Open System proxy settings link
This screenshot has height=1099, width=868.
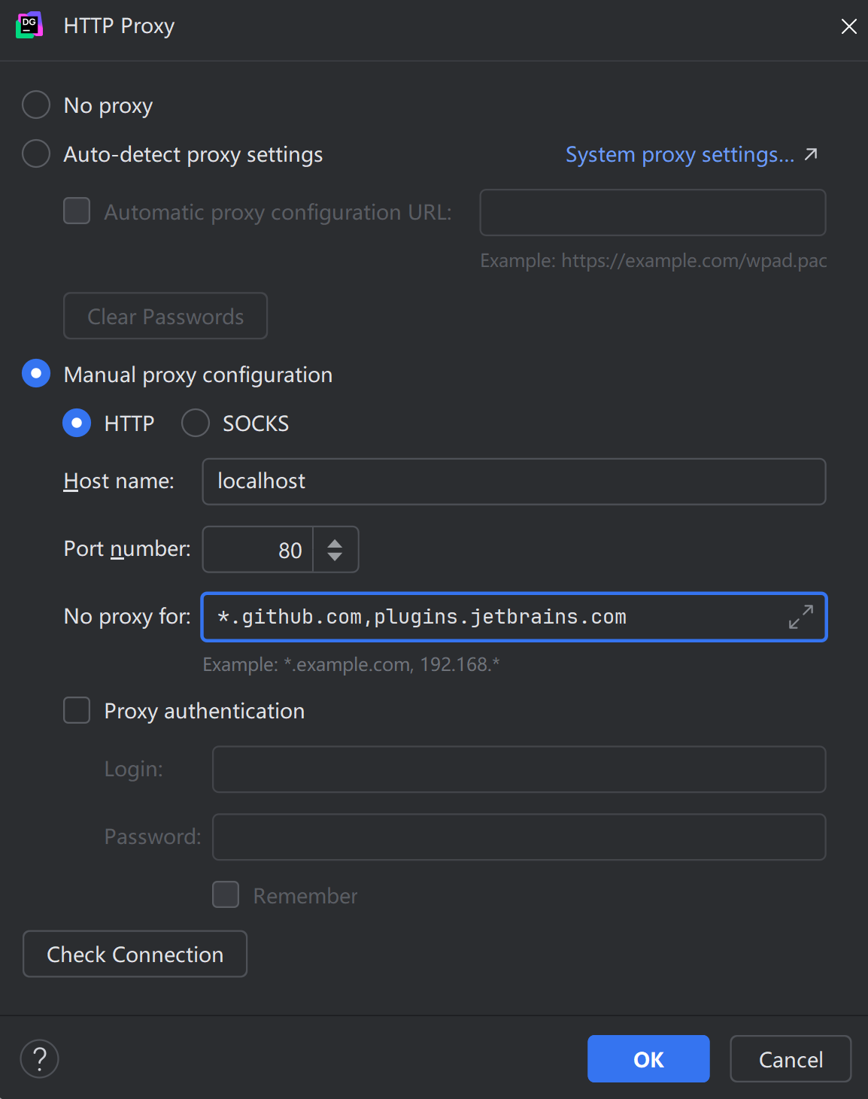pos(679,155)
